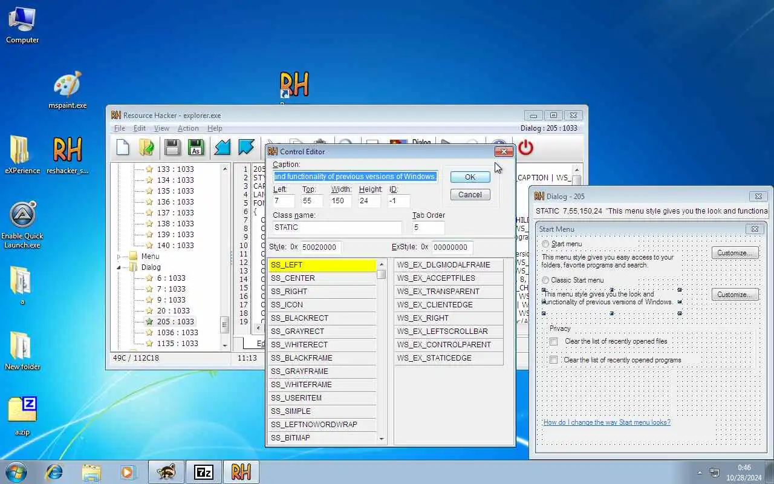Click down arrow of style list scrollbar
774x484 pixels.
(x=382, y=439)
